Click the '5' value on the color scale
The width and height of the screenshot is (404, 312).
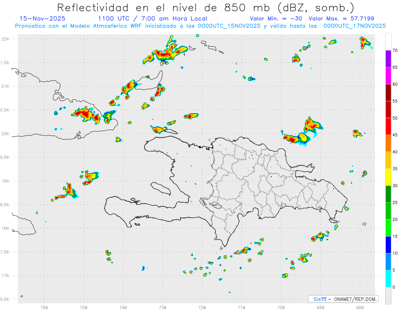[x=394, y=270]
